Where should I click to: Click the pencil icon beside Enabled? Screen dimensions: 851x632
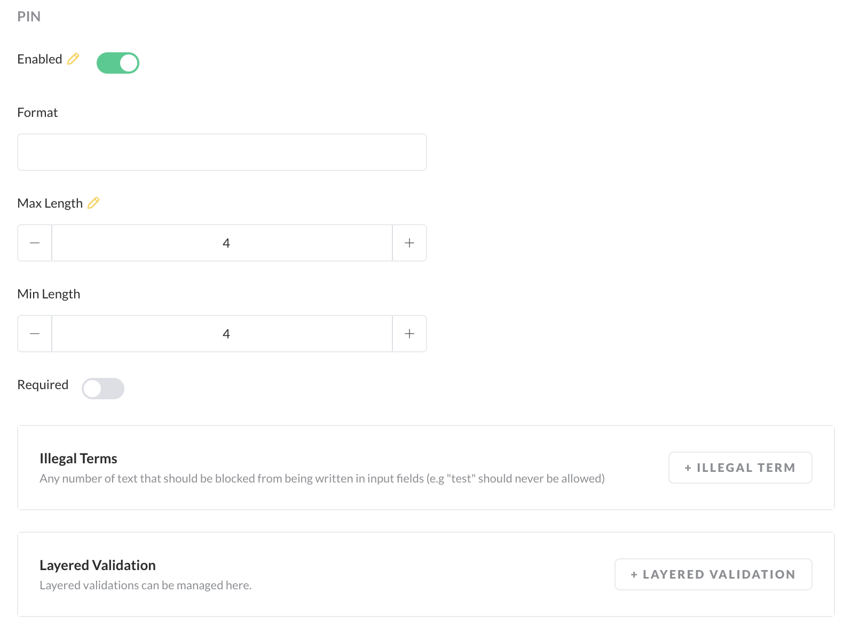tap(73, 59)
